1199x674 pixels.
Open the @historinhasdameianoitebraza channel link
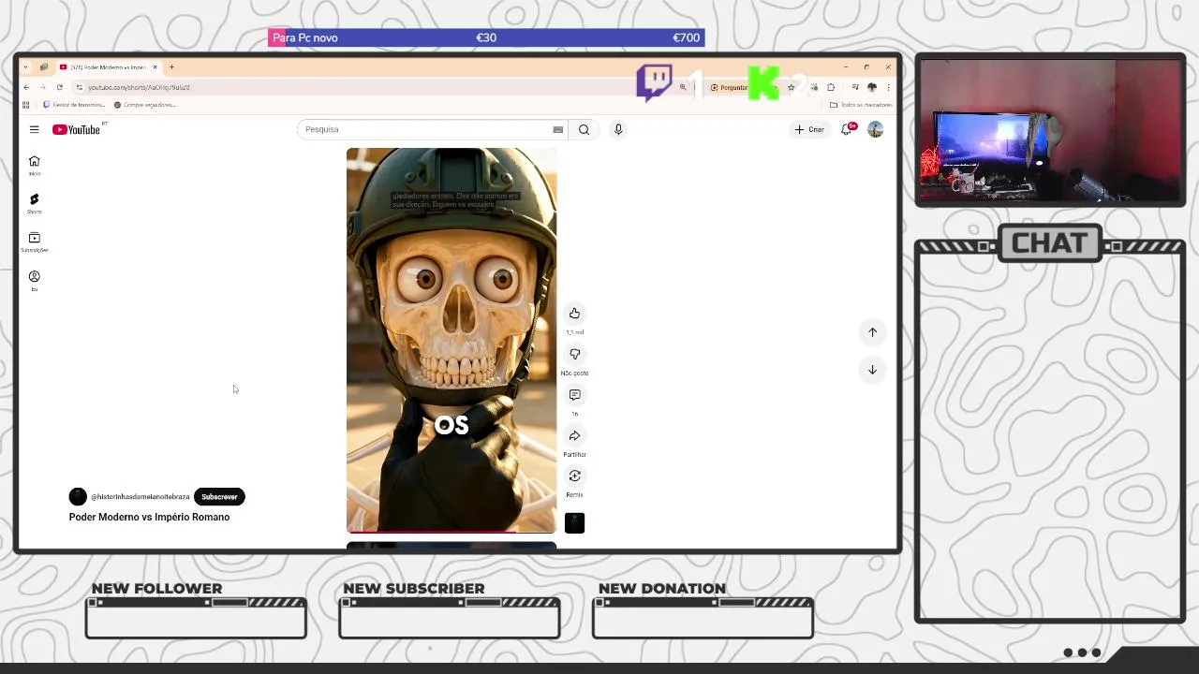click(141, 497)
